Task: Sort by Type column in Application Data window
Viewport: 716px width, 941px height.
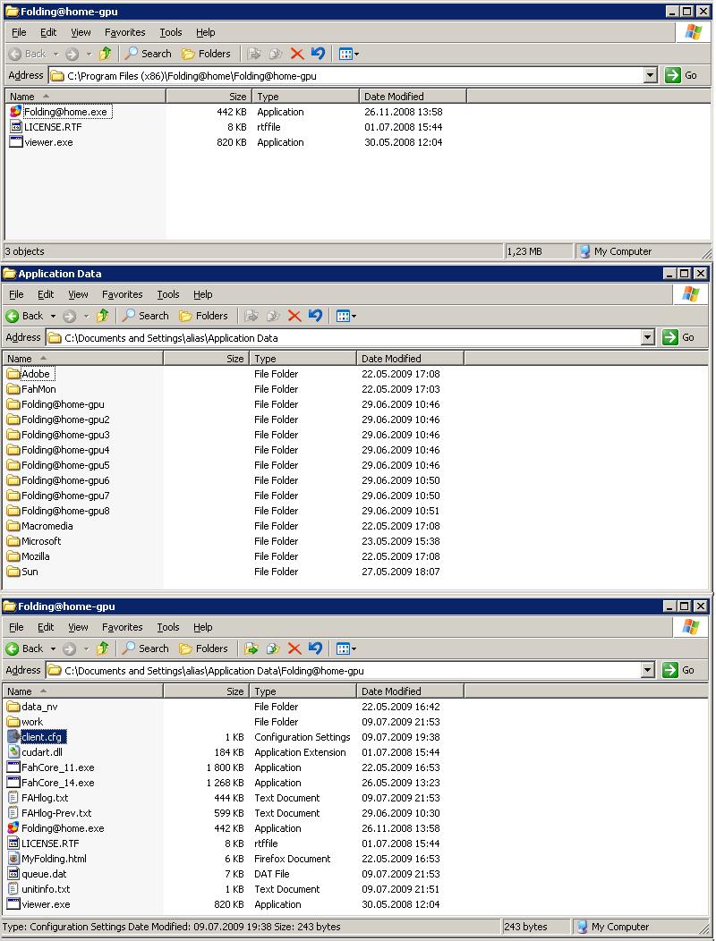Action: pos(303,359)
